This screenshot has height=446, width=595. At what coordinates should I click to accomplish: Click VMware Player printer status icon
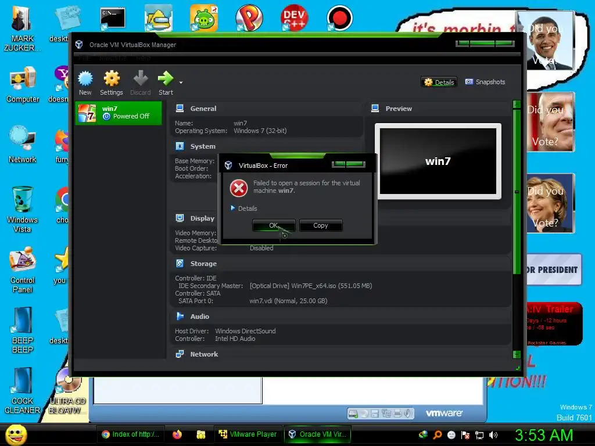pos(397,413)
